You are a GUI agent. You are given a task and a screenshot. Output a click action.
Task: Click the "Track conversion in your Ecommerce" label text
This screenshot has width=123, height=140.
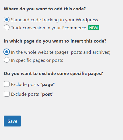(x=49, y=28)
